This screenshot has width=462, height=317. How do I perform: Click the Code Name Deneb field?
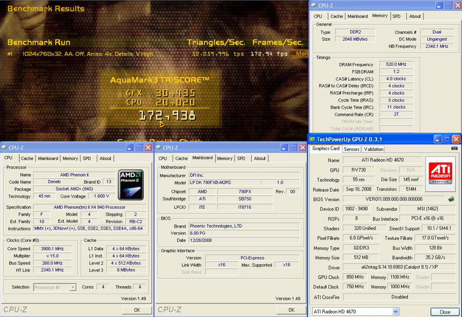coord(54,182)
